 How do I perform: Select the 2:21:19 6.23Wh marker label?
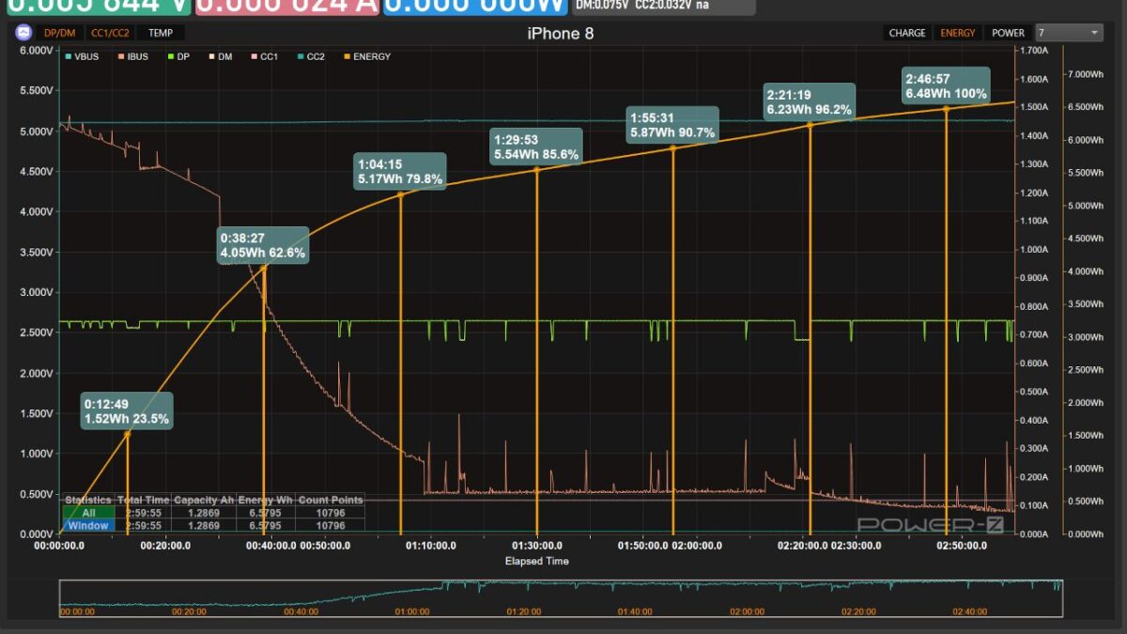810,102
